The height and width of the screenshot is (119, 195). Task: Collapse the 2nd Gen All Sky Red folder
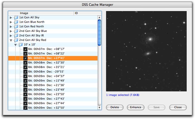(11, 40)
